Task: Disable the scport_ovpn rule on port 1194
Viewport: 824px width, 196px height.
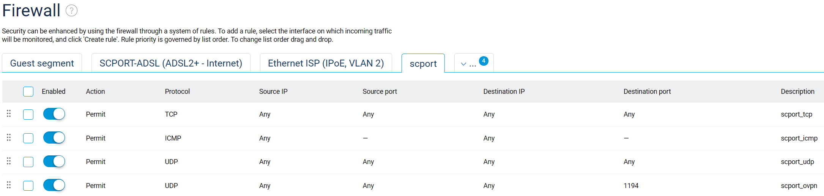Action: [x=54, y=185]
